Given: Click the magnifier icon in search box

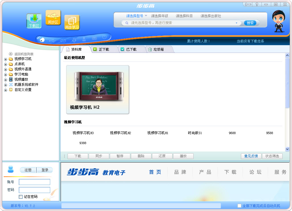Looking at the screenshot, I should [127, 23].
